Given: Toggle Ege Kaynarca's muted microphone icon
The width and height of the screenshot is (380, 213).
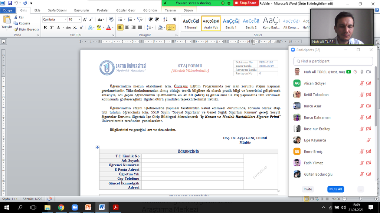Looking at the screenshot, I should click(x=368, y=140).
